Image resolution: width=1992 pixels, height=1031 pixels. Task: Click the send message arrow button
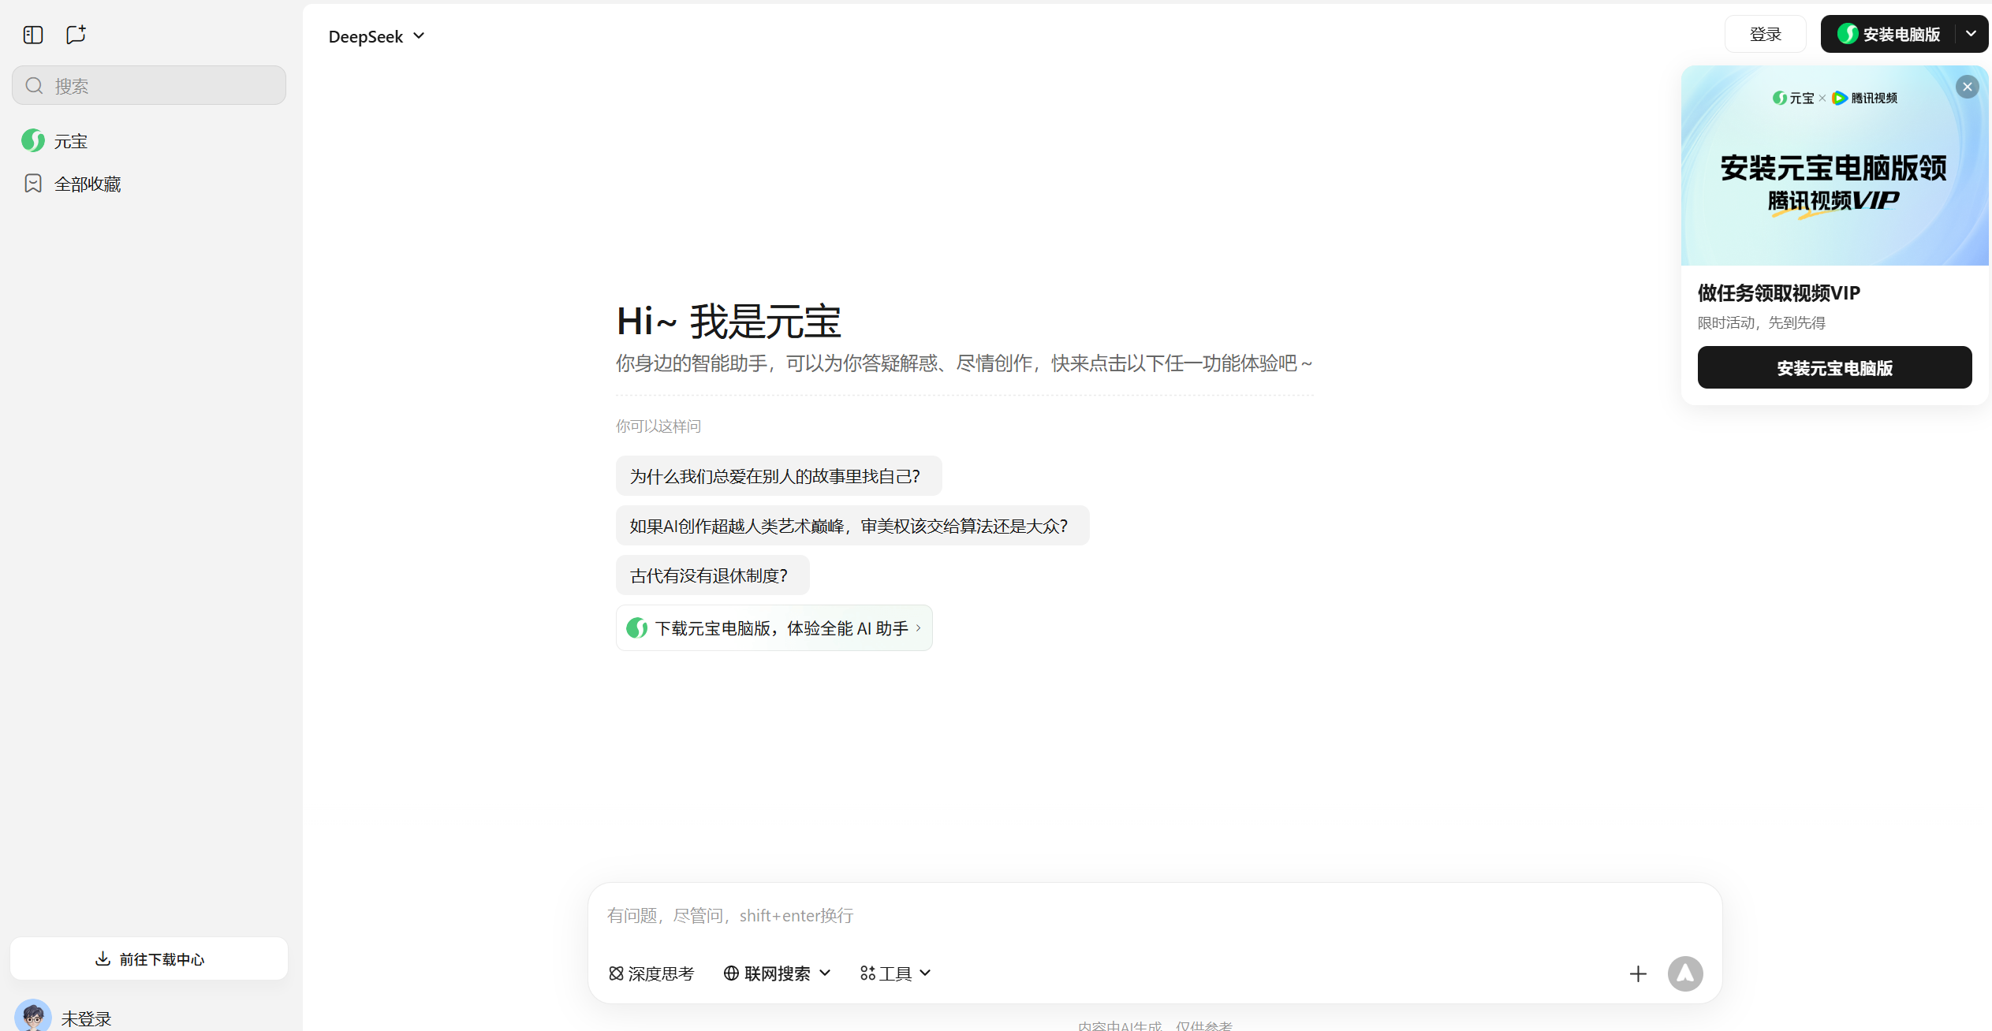click(x=1685, y=973)
